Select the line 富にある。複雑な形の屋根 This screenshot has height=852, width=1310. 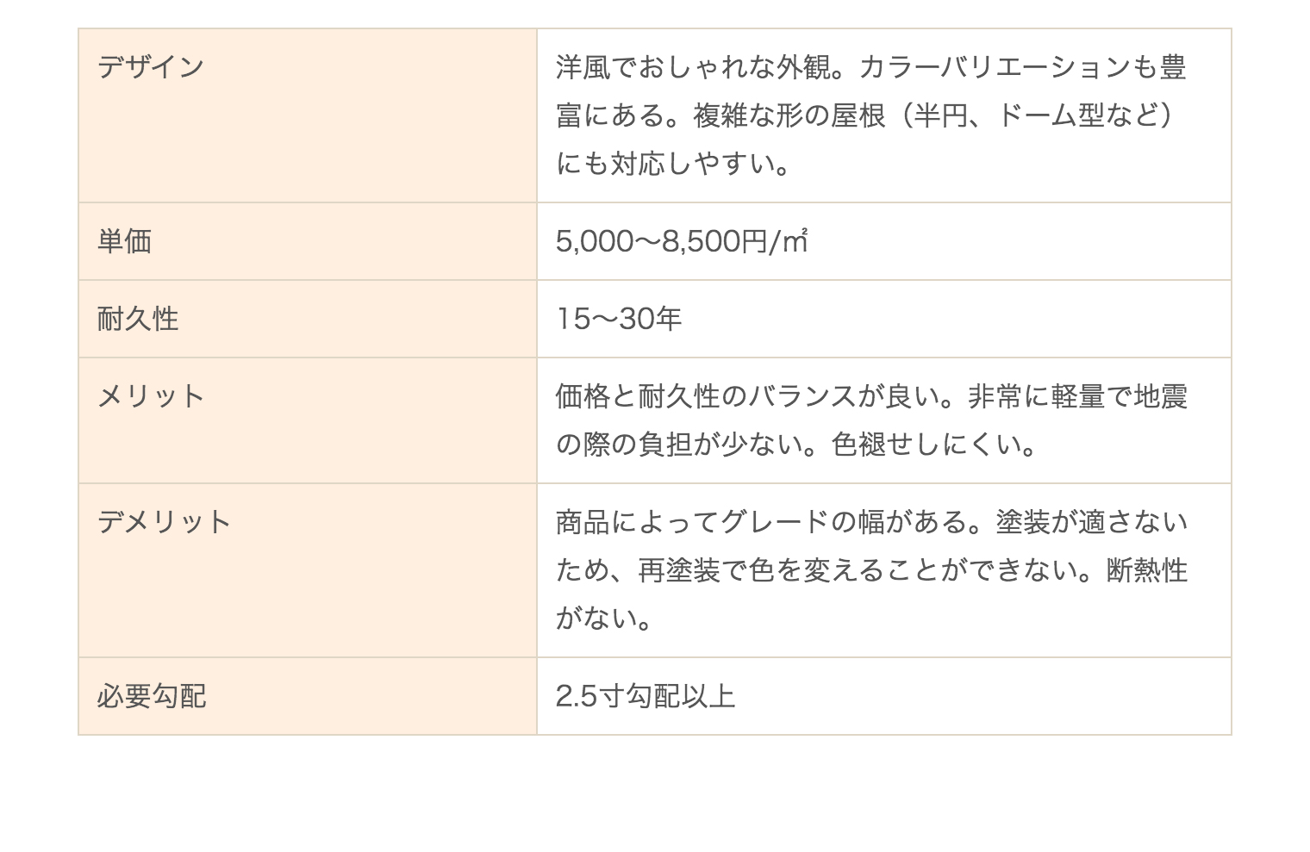click(x=865, y=115)
